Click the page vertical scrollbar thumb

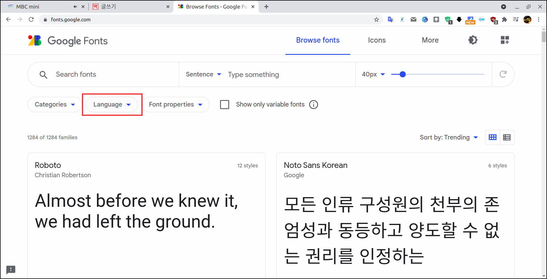(x=544, y=37)
